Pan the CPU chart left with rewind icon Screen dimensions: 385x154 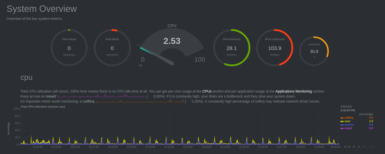point(345,147)
